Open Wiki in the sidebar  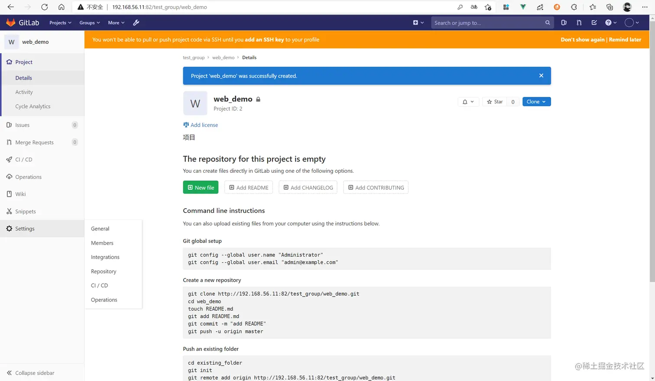(42, 194)
